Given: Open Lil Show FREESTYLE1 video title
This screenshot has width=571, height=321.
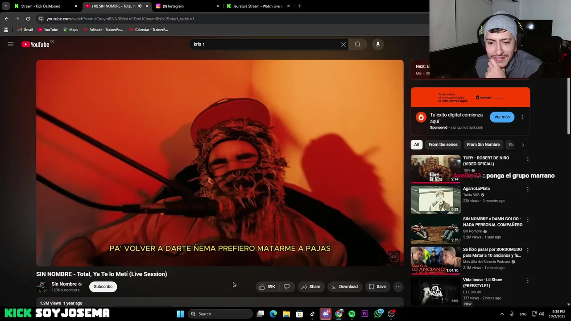Looking at the screenshot, I should coord(482,283).
